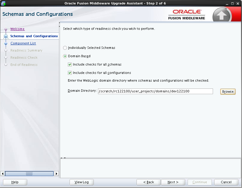Collapse the navigation pane via splitter arrow
This screenshot has height=188, width=242.
pyautogui.click(x=59, y=23)
